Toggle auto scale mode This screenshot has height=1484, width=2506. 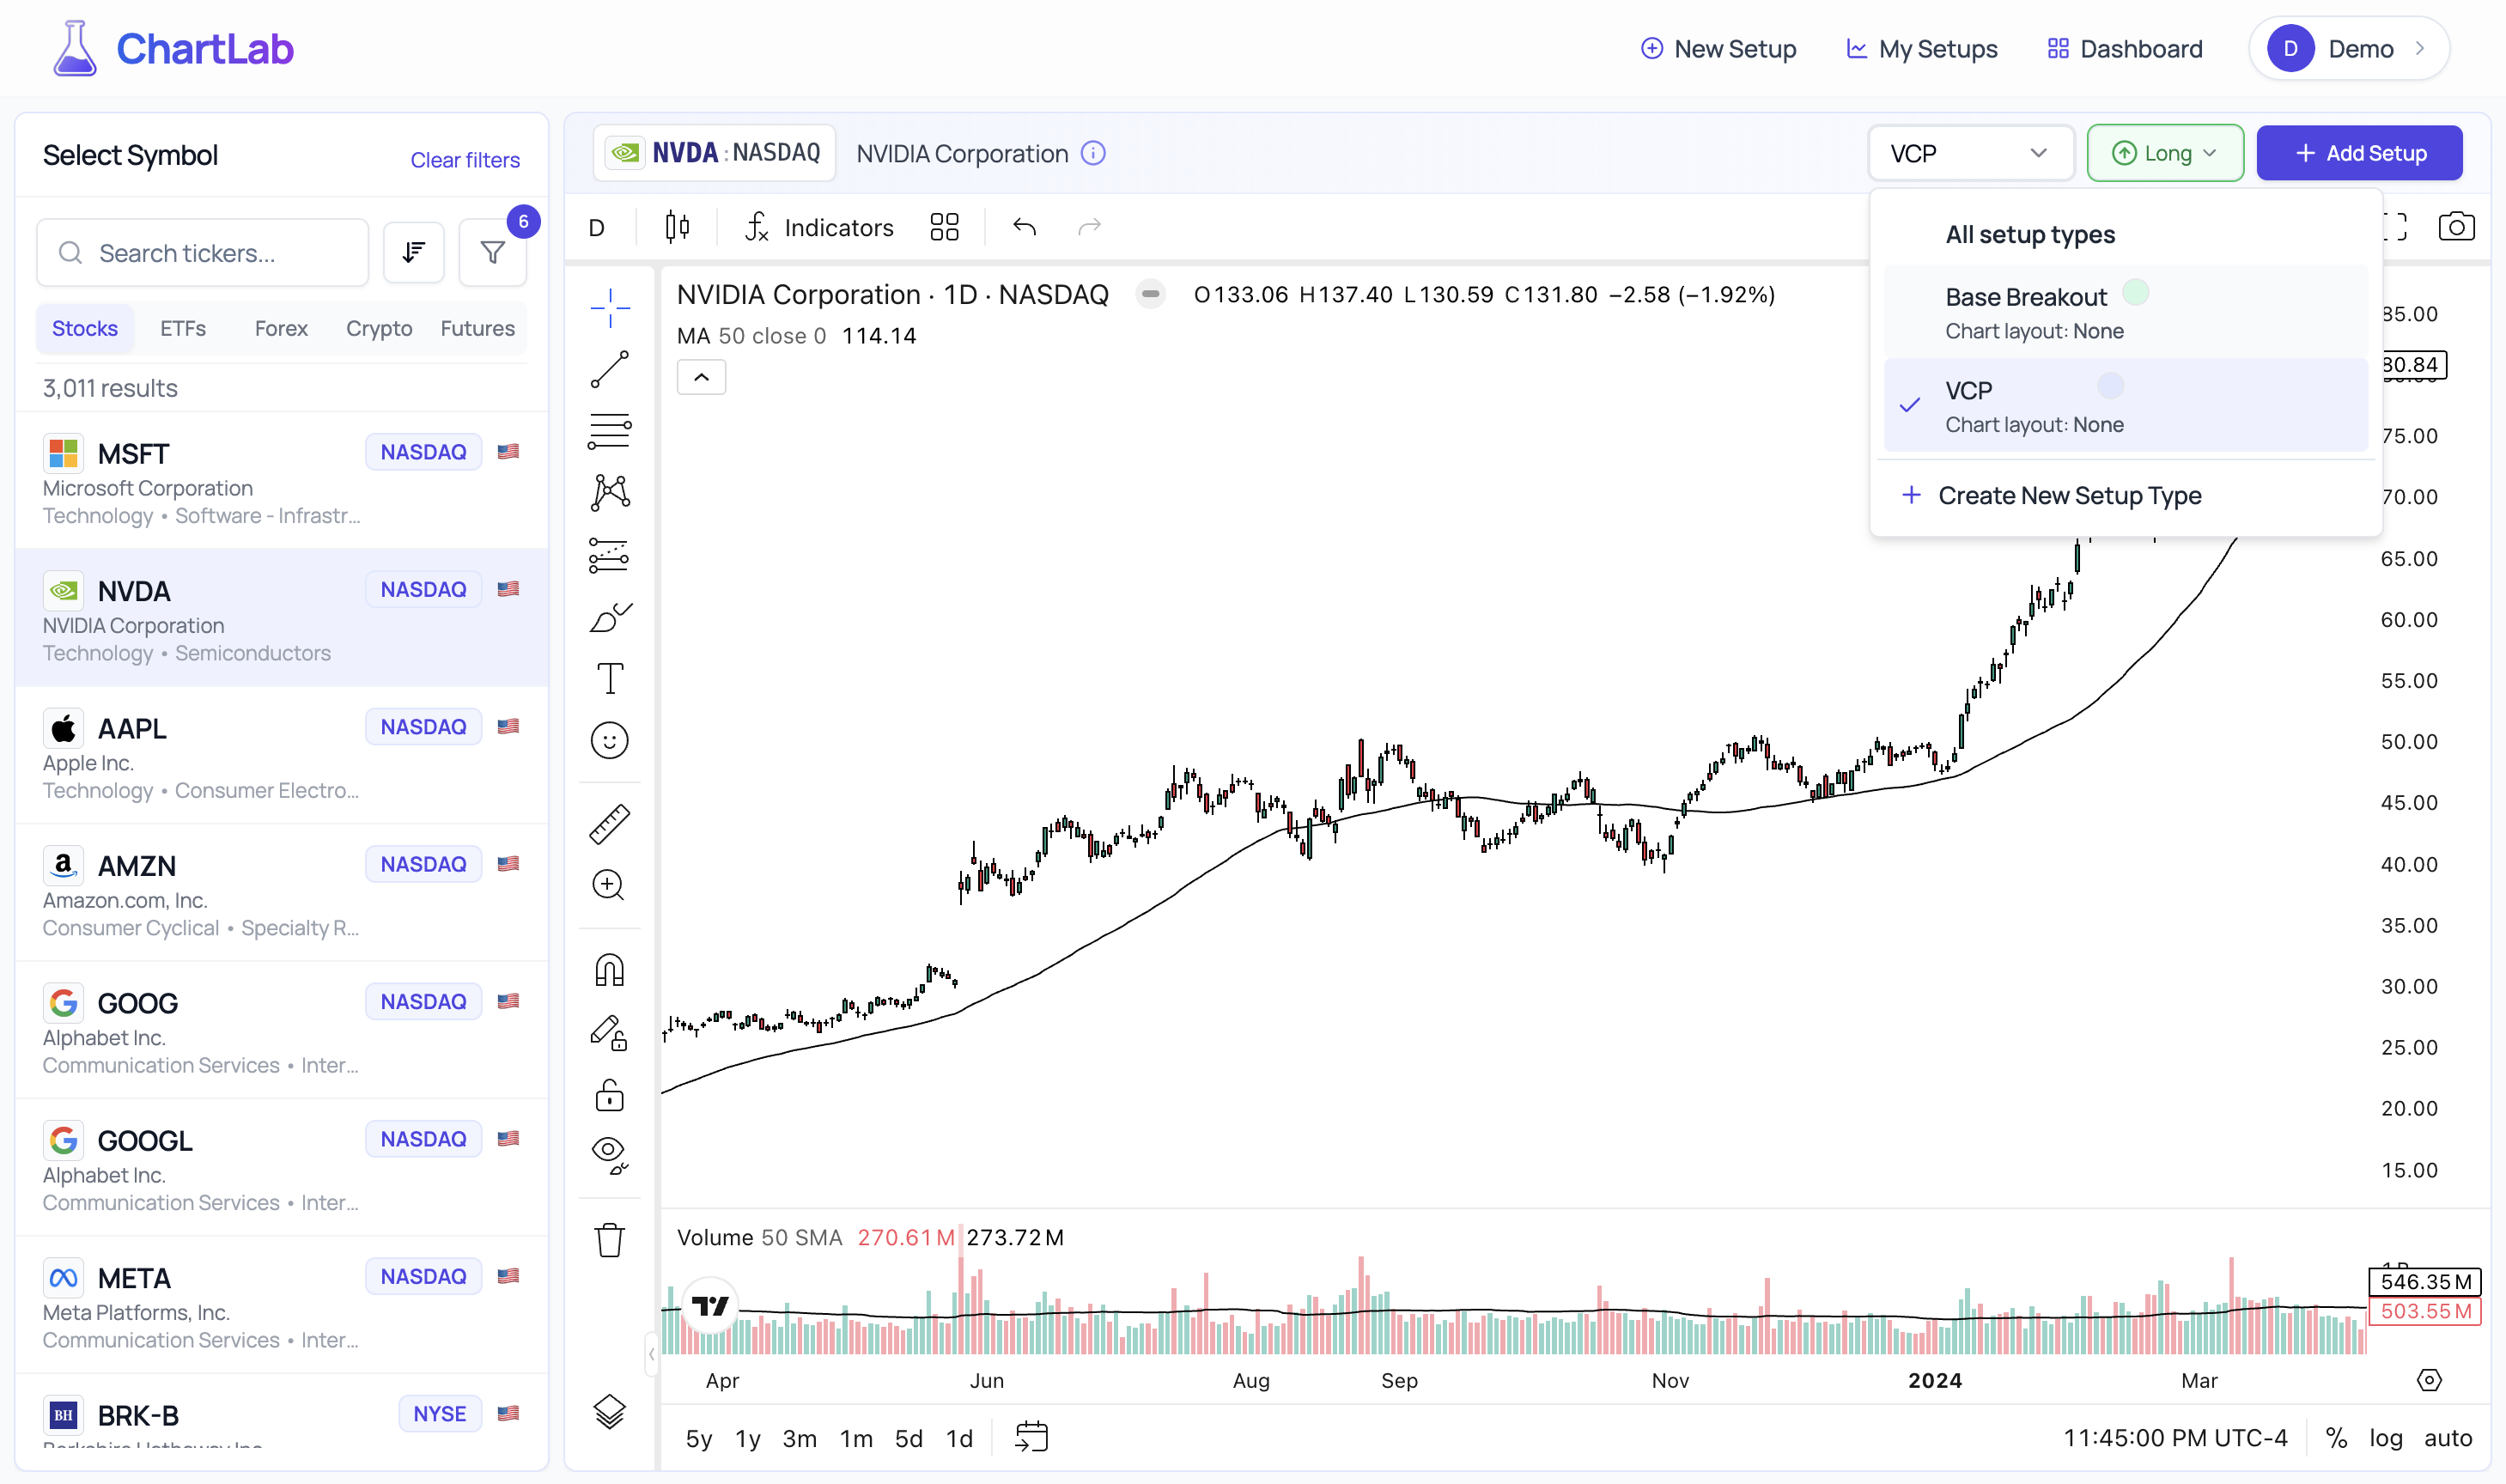click(x=2447, y=1437)
